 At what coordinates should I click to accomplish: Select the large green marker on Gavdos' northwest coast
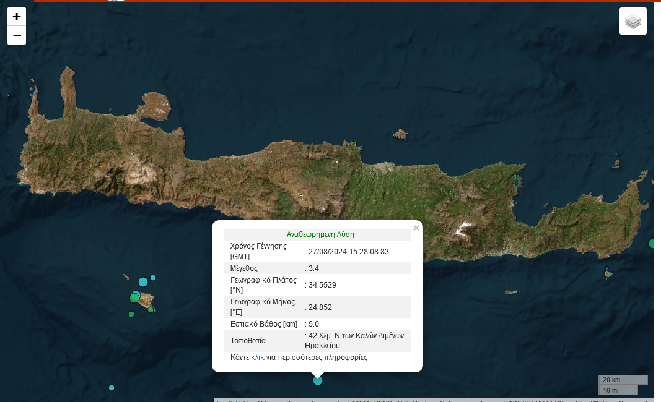(134, 297)
